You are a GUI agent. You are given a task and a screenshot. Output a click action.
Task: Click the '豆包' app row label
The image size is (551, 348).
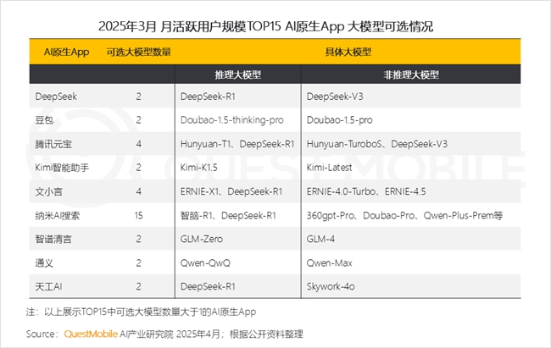coord(43,121)
